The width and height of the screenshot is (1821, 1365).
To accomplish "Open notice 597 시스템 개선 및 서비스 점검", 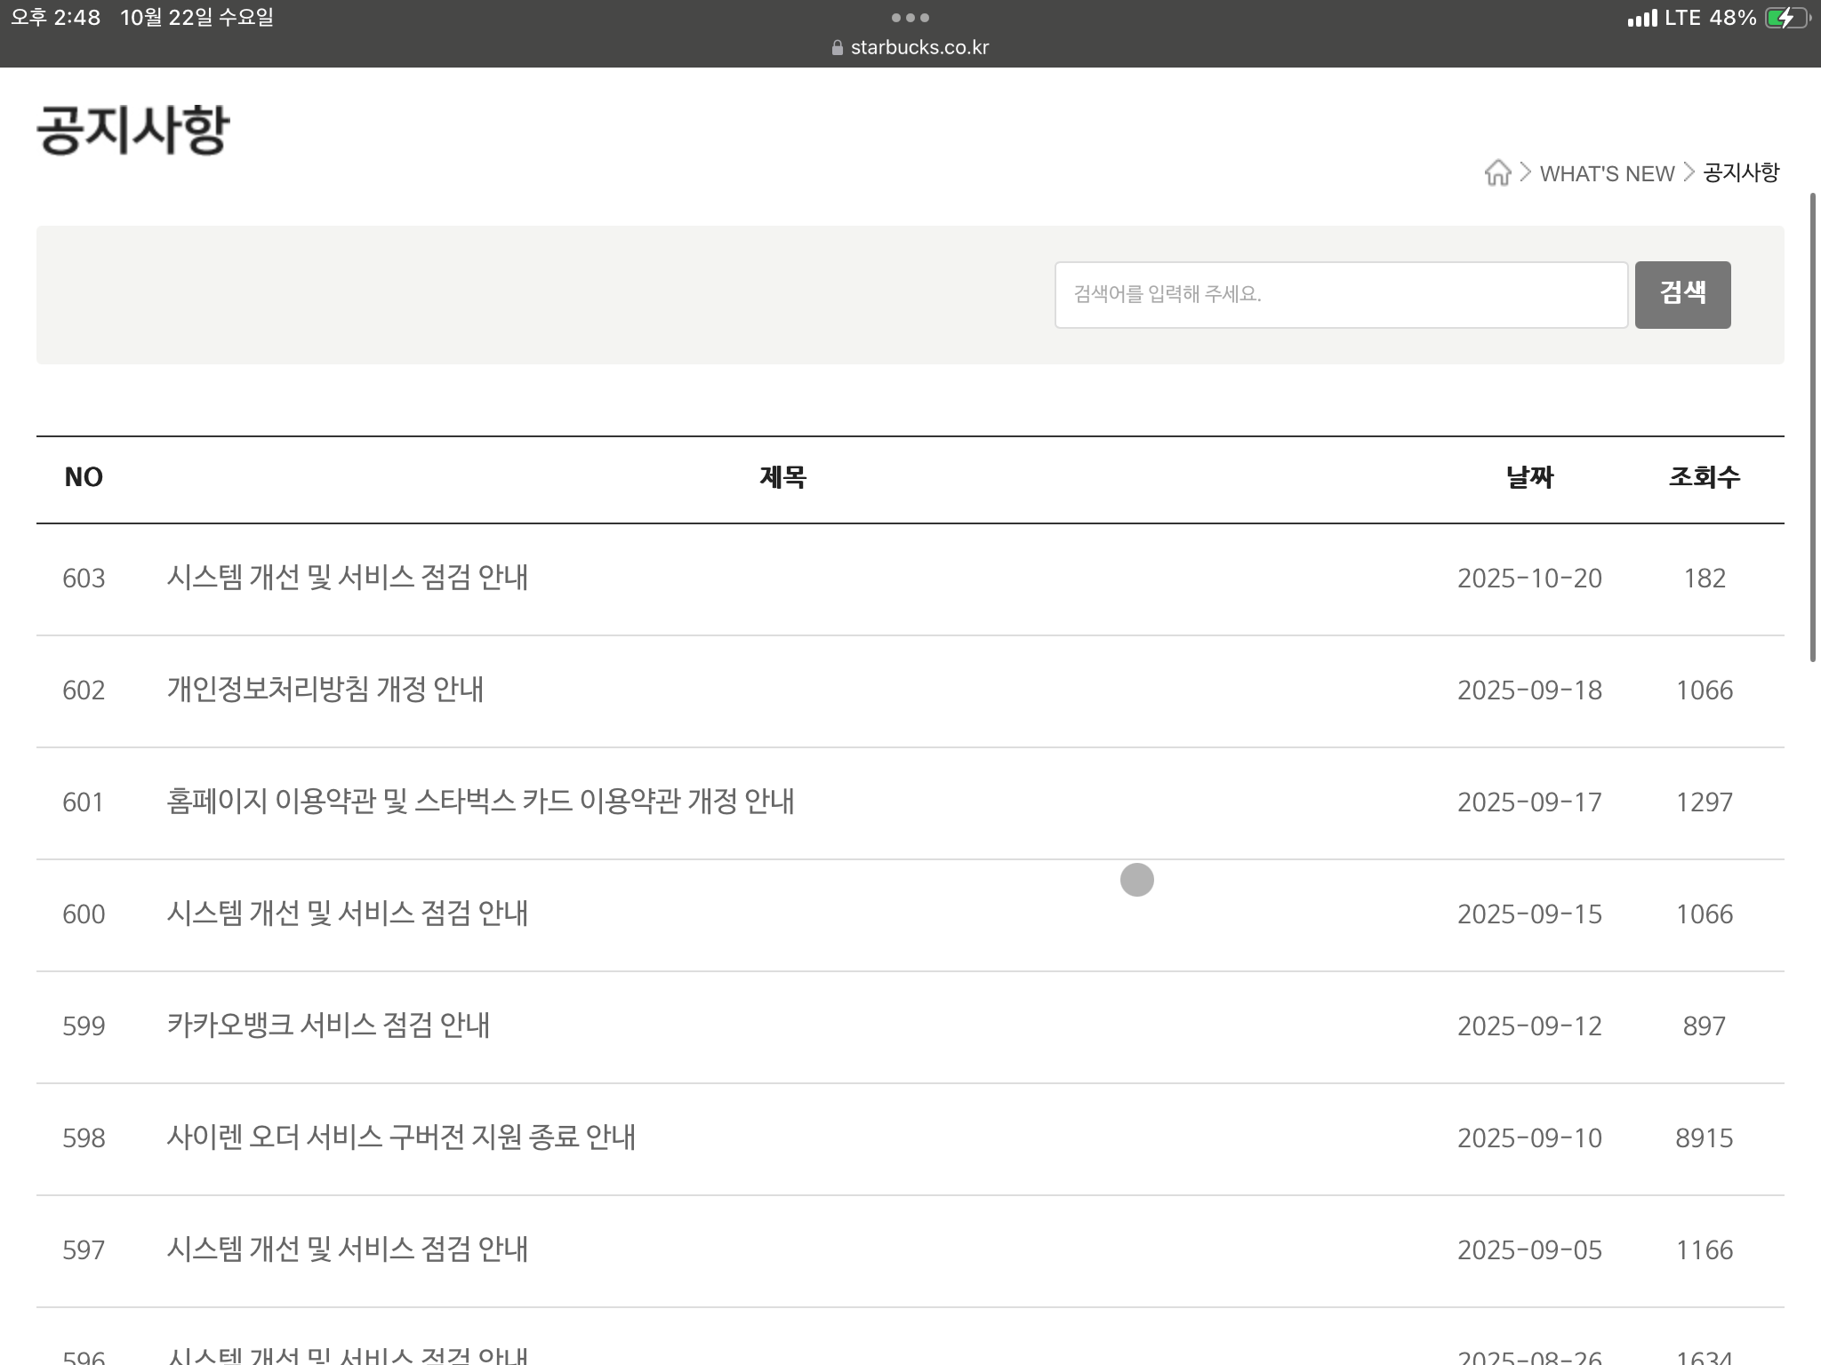I will (347, 1249).
